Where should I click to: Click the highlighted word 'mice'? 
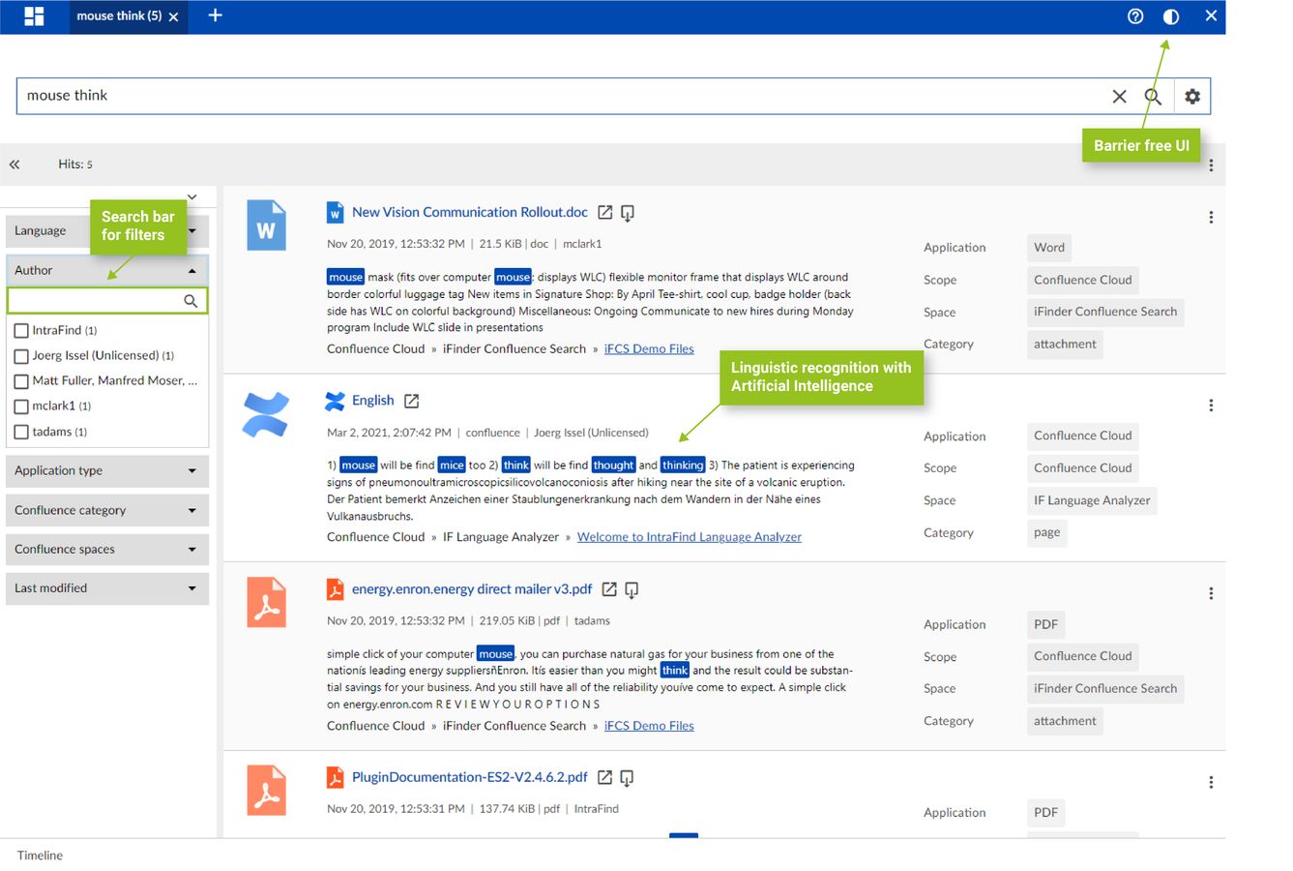click(x=452, y=466)
